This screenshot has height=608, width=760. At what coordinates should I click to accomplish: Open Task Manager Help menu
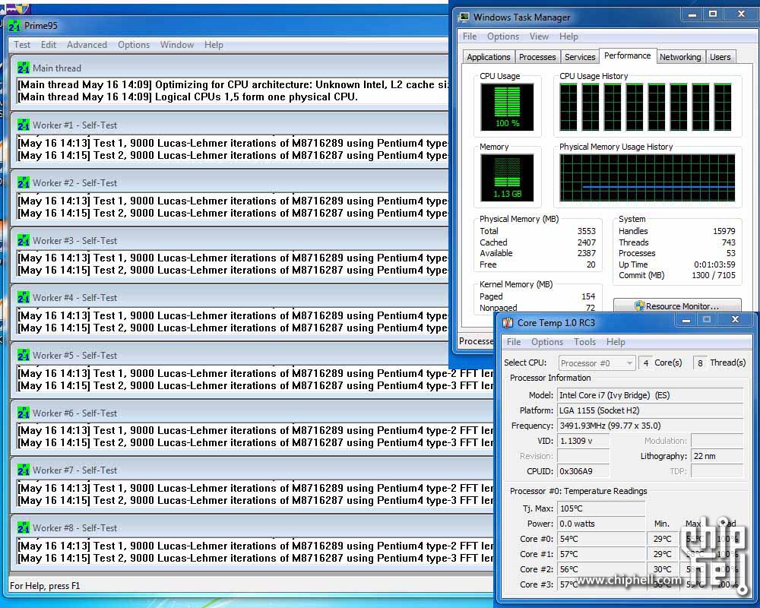pyautogui.click(x=568, y=36)
